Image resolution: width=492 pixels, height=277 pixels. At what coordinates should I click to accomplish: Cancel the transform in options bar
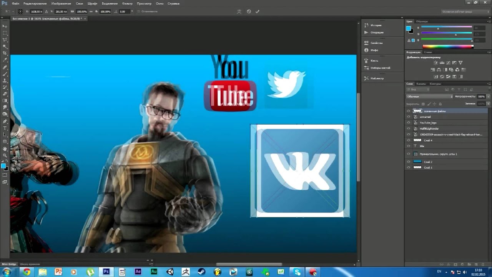point(249,12)
